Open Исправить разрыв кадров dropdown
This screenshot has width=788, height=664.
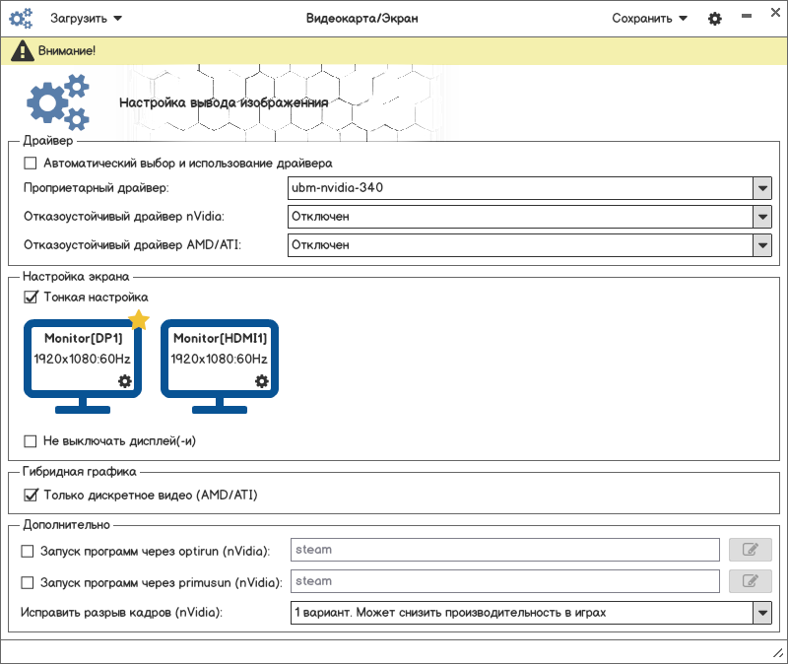click(x=531, y=613)
